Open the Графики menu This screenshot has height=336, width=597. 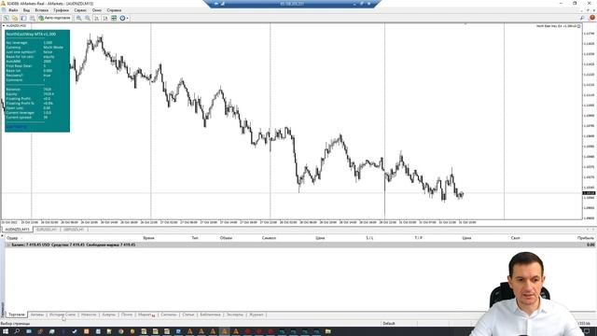[x=62, y=10]
